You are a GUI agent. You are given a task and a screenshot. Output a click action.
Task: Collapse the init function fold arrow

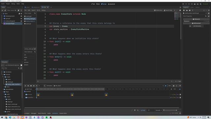[48, 42]
